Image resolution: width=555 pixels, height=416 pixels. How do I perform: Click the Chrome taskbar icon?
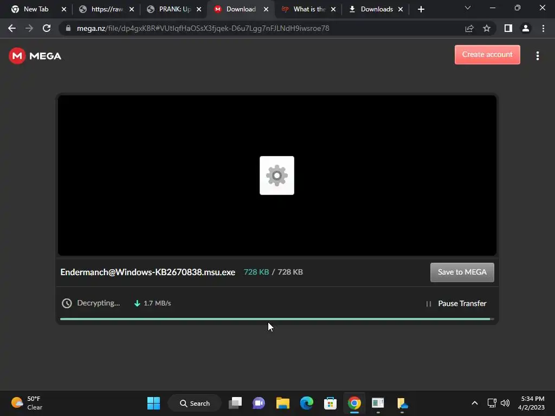coord(354,403)
